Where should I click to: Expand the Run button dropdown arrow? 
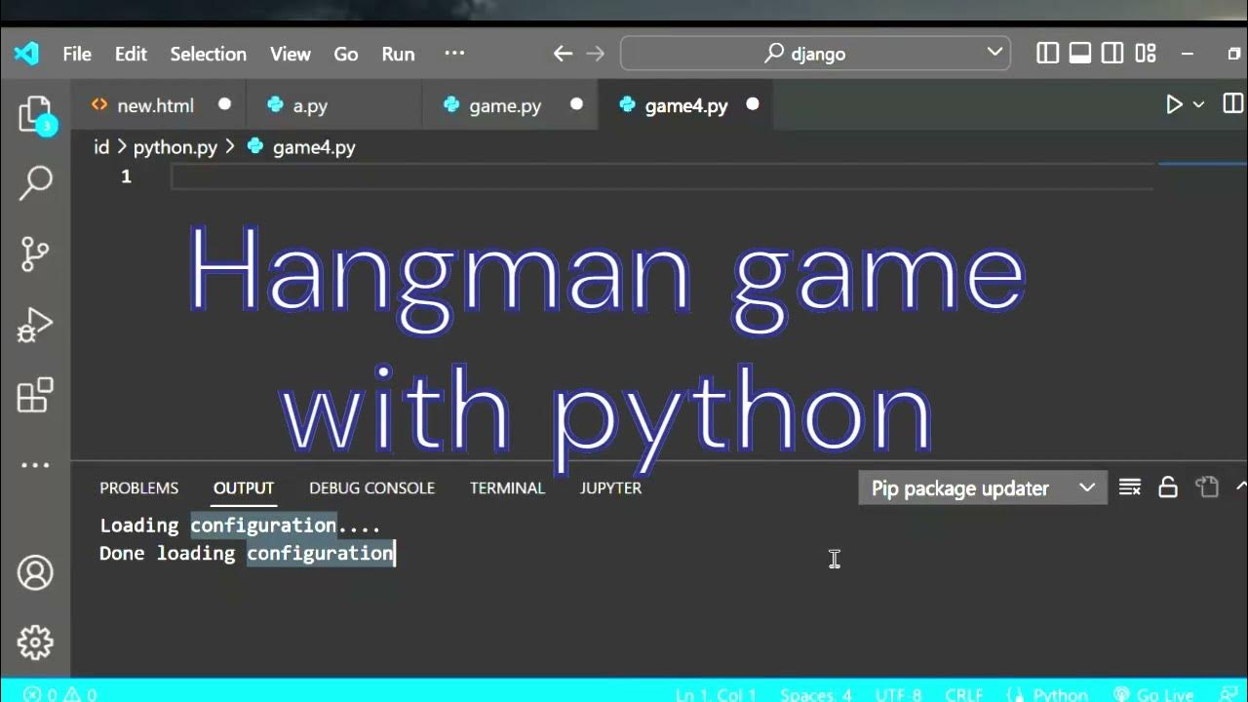pos(1199,104)
